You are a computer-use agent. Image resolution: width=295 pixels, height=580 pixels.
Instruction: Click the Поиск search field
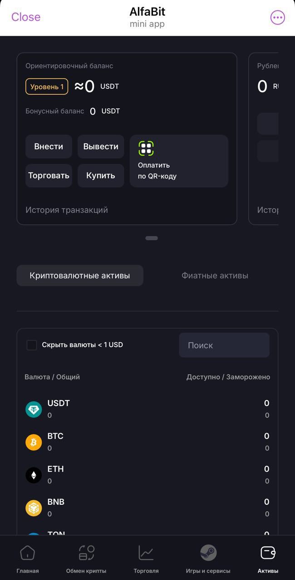[224, 345]
